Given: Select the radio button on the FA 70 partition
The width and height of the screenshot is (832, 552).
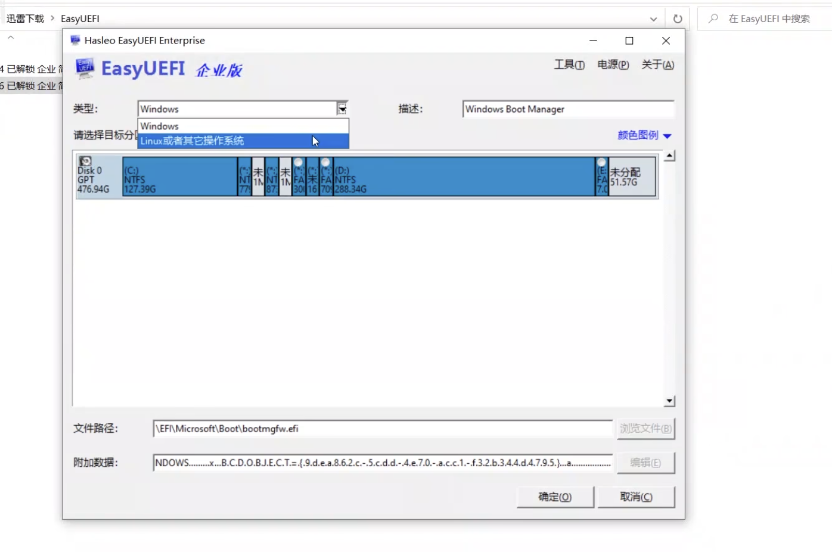Looking at the screenshot, I should pos(325,162).
